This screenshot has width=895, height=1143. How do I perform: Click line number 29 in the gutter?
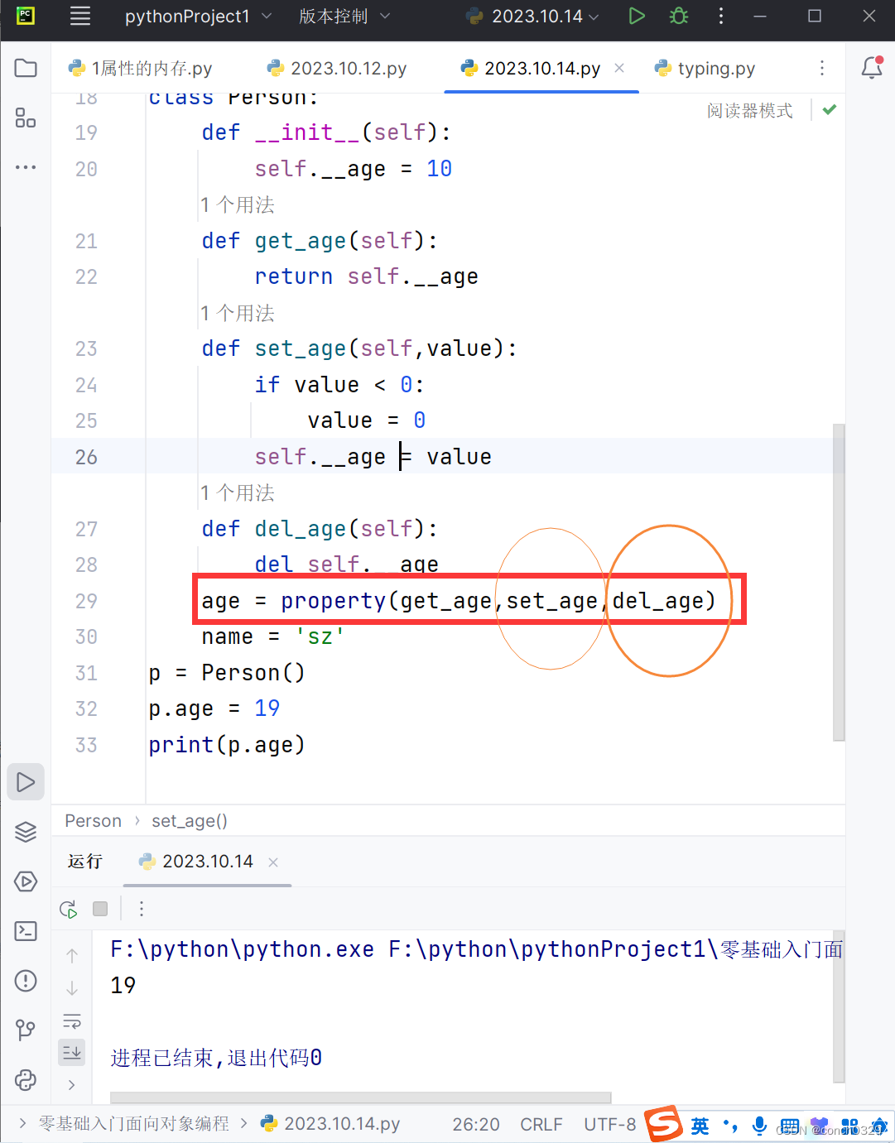(x=86, y=601)
